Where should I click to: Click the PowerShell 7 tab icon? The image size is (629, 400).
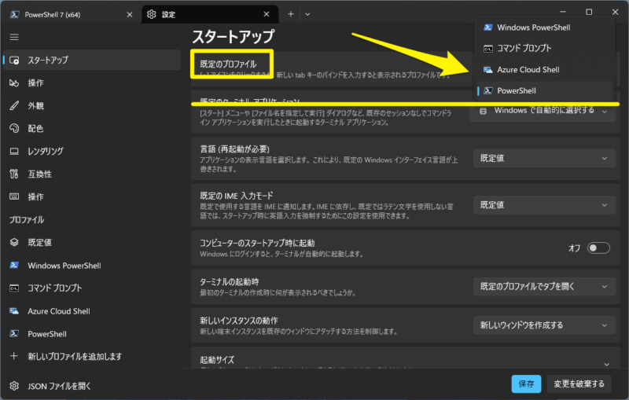point(14,14)
